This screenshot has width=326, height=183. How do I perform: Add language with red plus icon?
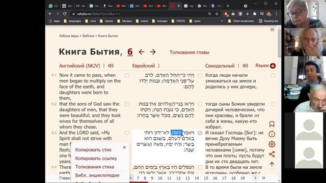(273, 66)
